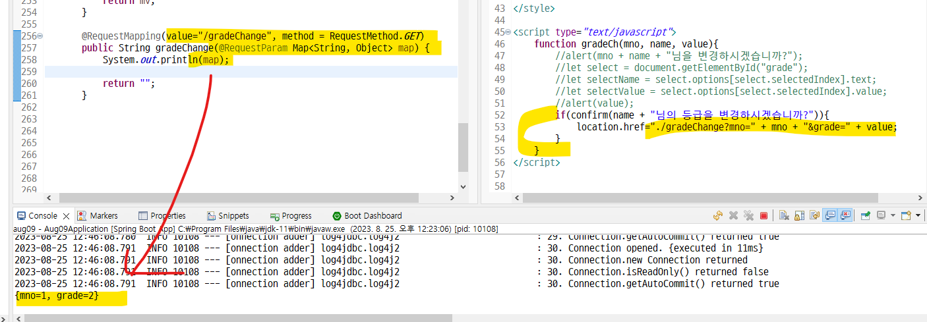Viewport: 927px width, 322px height.
Task: Click 'Connection.isReadOnly() returned false' log line
Action: [669, 272]
